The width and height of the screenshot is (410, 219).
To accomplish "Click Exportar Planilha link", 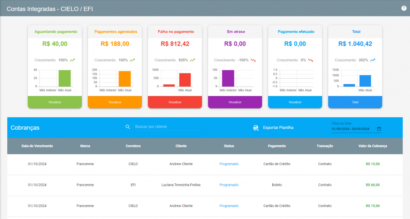I will [278, 128].
